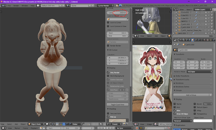
Task: Open the Closest snap target dropdown
Action: click(116, 124)
